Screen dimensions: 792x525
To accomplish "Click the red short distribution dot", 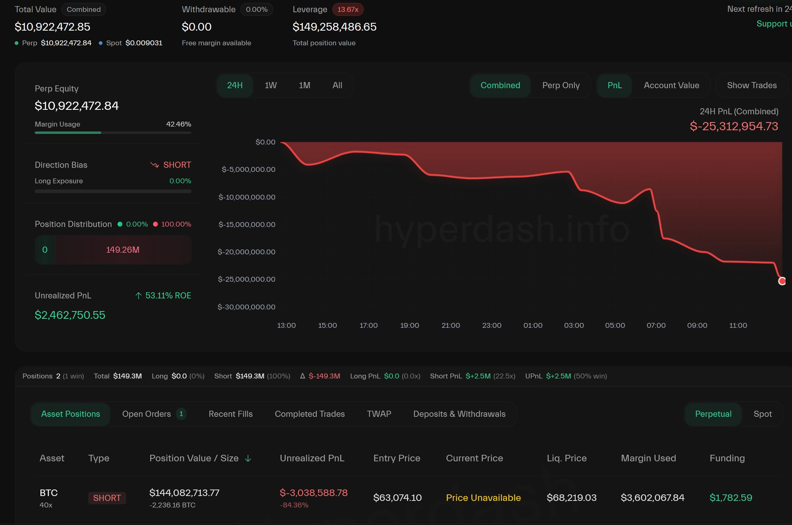I will 155,224.
